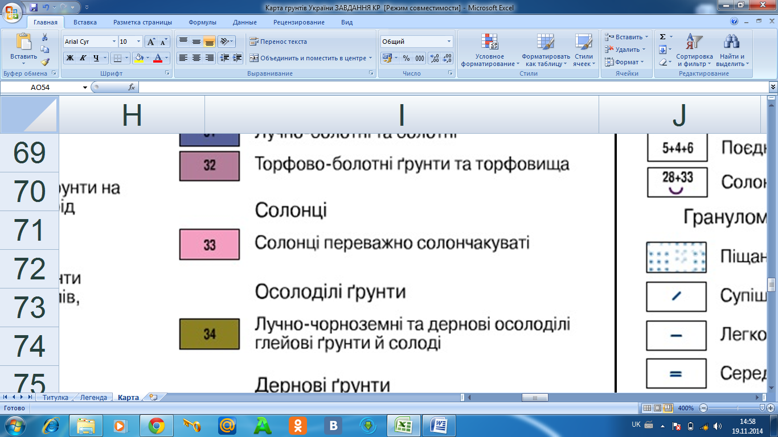The image size is (778, 437).
Task: Click the Cut scissors icon
Action: pyautogui.click(x=45, y=37)
